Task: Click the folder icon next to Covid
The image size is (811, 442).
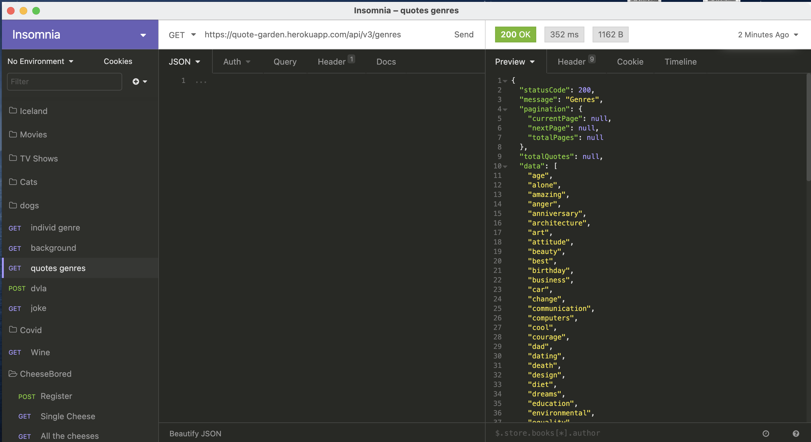Action: (x=13, y=330)
